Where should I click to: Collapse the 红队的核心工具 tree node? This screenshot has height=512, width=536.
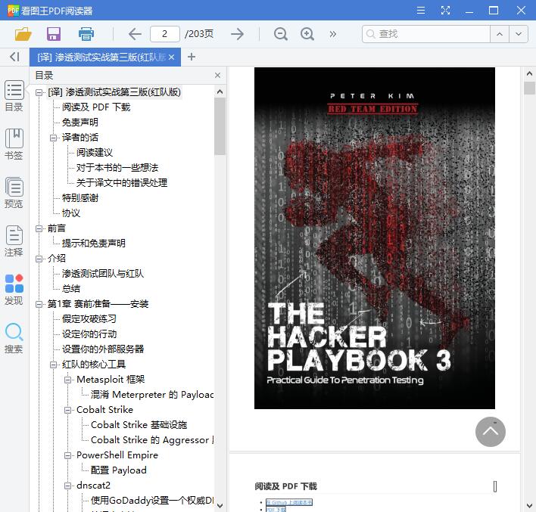(53, 365)
